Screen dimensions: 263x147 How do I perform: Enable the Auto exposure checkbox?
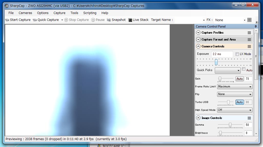(x=244, y=69)
